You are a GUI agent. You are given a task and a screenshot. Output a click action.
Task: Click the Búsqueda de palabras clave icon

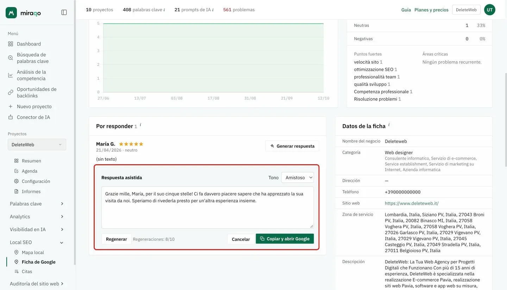pyautogui.click(x=11, y=58)
